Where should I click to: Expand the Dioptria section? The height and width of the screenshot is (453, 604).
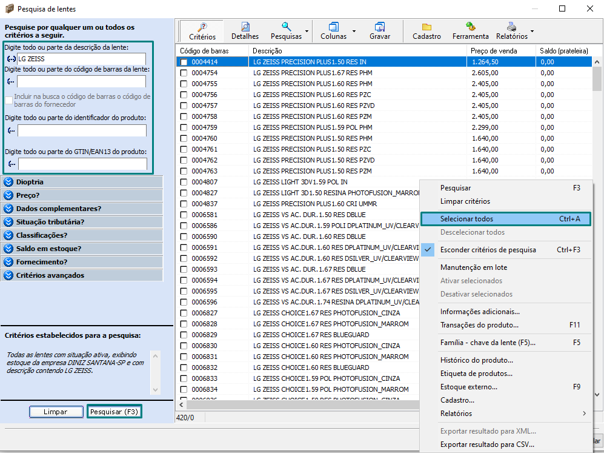click(x=82, y=182)
